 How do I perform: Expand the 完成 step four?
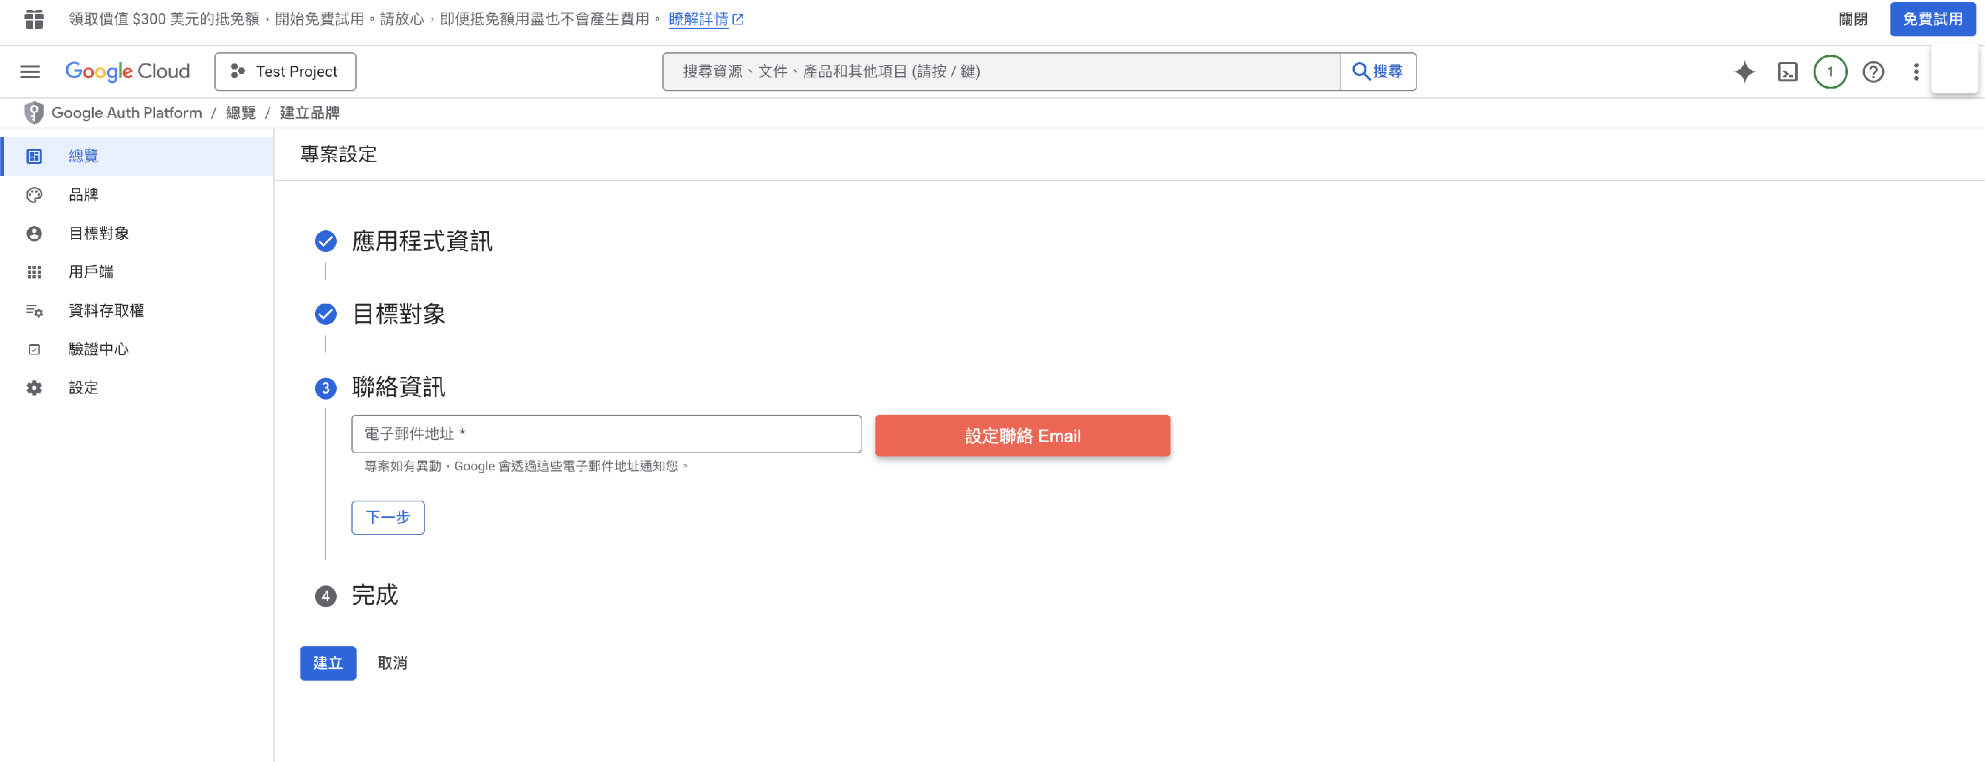pyautogui.click(x=375, y=595)
